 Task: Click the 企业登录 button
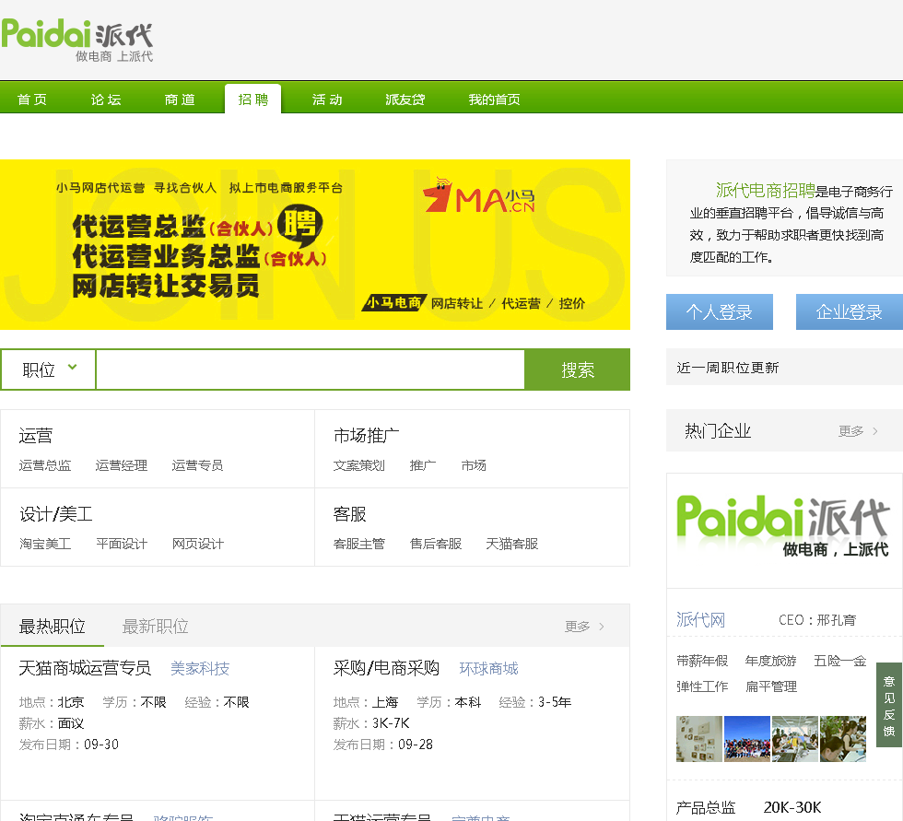click(849, 312)
